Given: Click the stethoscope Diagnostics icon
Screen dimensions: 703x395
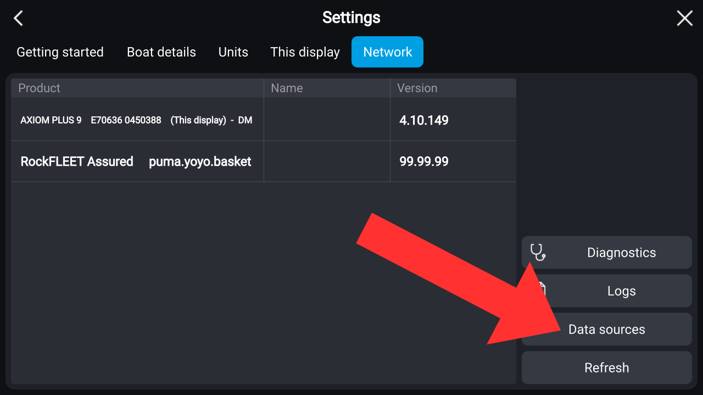Looking at the screenshot, I should pos(537,252).
